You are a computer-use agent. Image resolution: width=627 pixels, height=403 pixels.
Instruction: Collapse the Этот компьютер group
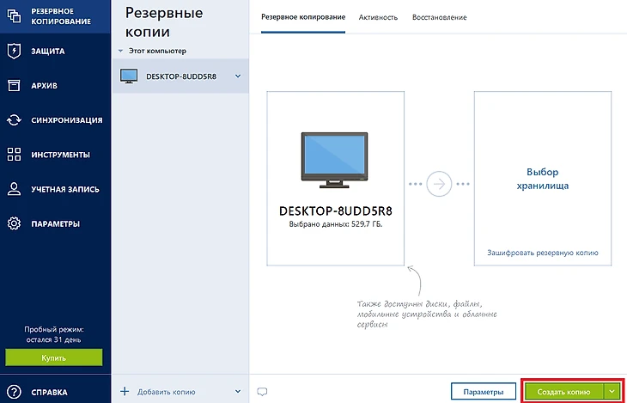tap(120, 52)
